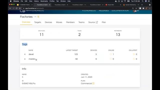
Task: Click the devel tag name
Action: [31, 54]
